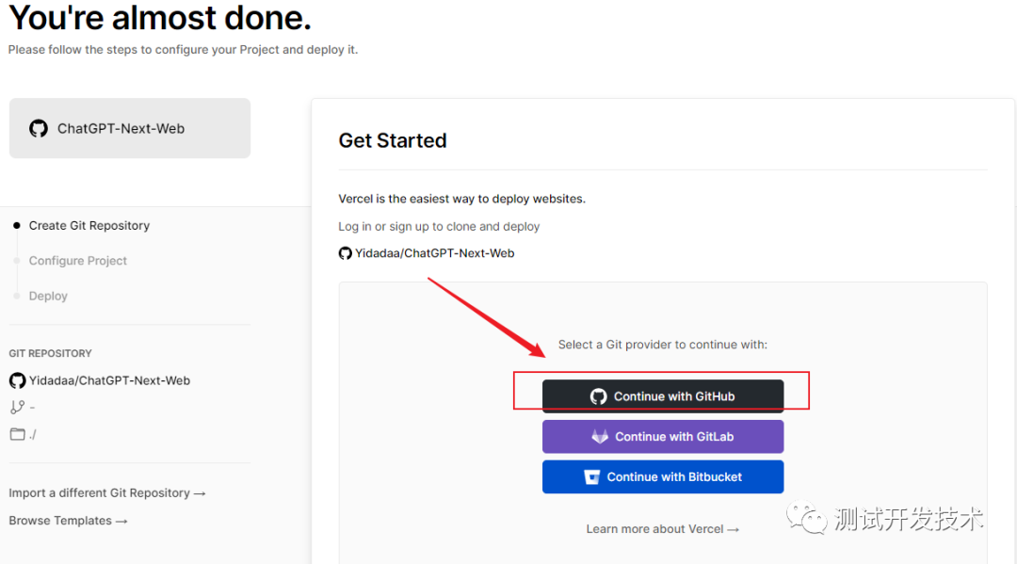1017x564 pixels.
Task: Open Learn more about Vercel link
Action: click(x=662, y=529)
